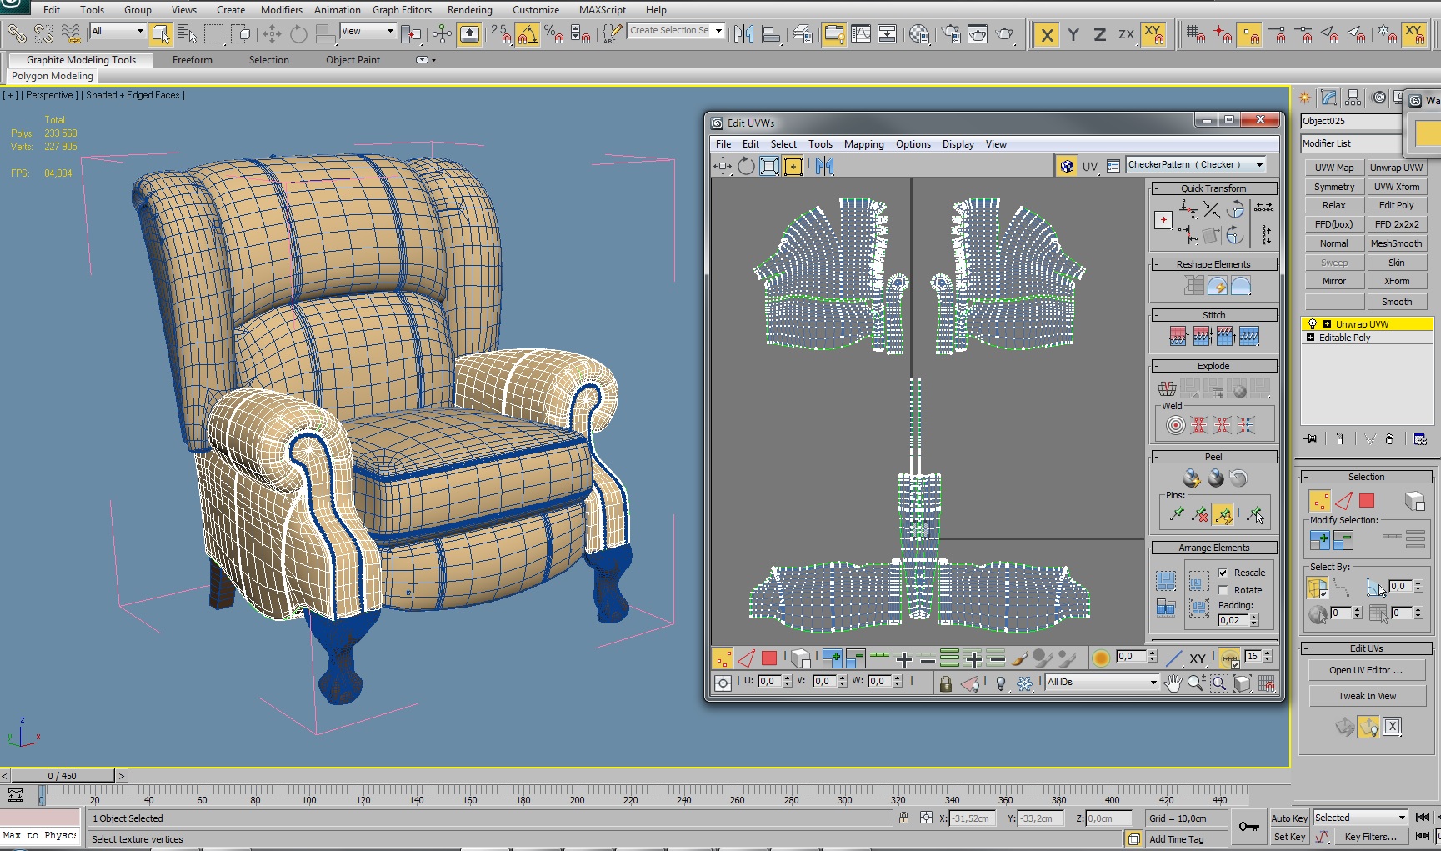Image resolution: width=1441 pixels, height=851 pixels.
Task: Click the Quick Peel icon
Action: (x=1192, y=478)
